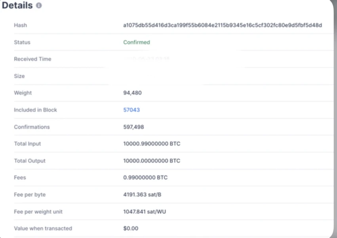Click the info icon beside Details heading
The image size is (337, 238).
38,6
